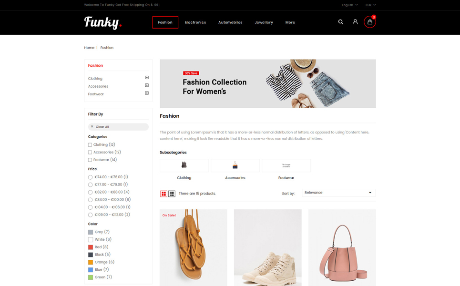Image resolution: width=460 pixels, height=286 pixels.
Task: Clear all active filters
Action: coord(118,127)
